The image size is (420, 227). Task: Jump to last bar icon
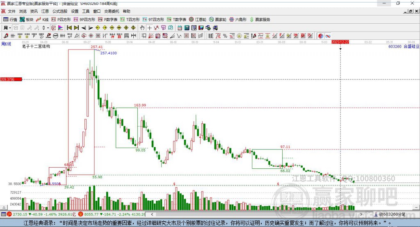point(76,28)
